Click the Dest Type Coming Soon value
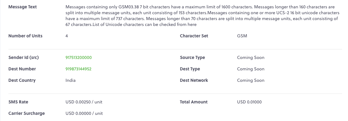This screenshot has width=348, height=121. 251,69
